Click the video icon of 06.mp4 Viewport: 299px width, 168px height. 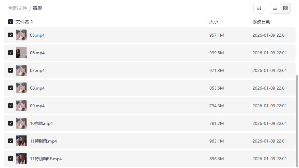point(21,53)
